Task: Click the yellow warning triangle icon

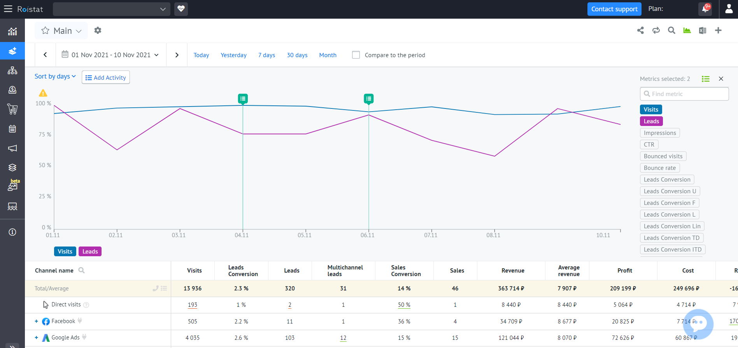Action: [x=43, y=93]
